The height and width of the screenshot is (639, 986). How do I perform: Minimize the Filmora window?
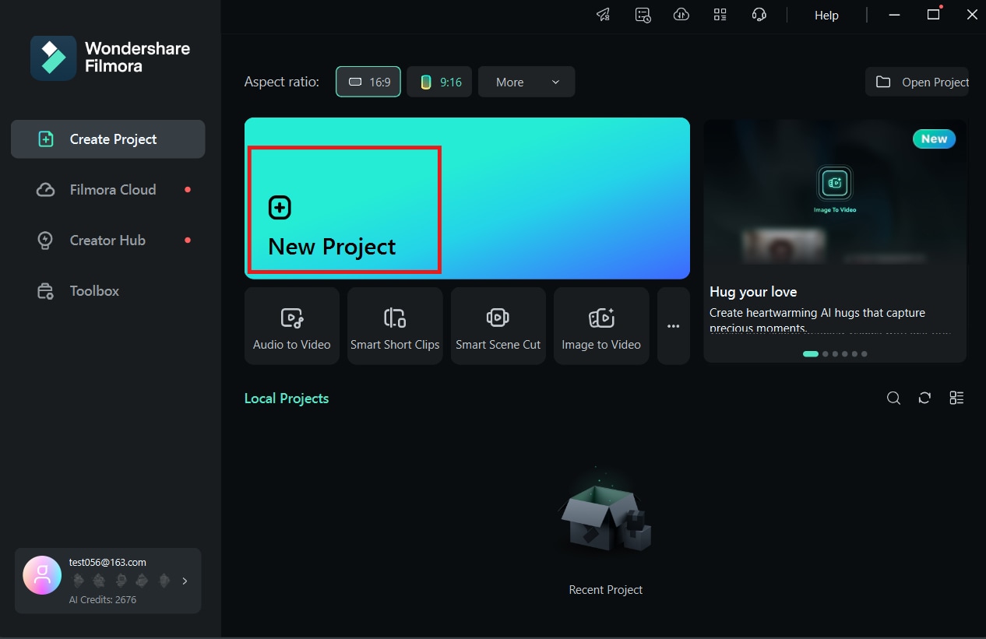click(x=895, y=15)
